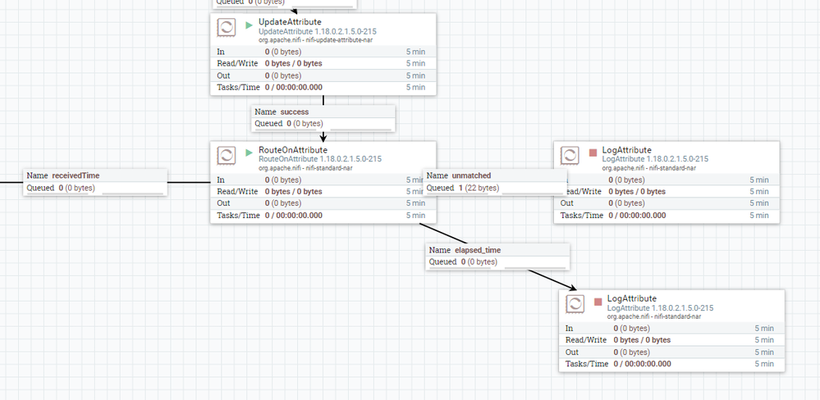Click the Out row of upper LogAttribute
820x400 pixels.
pyautogui.click(x=667, y=203)
